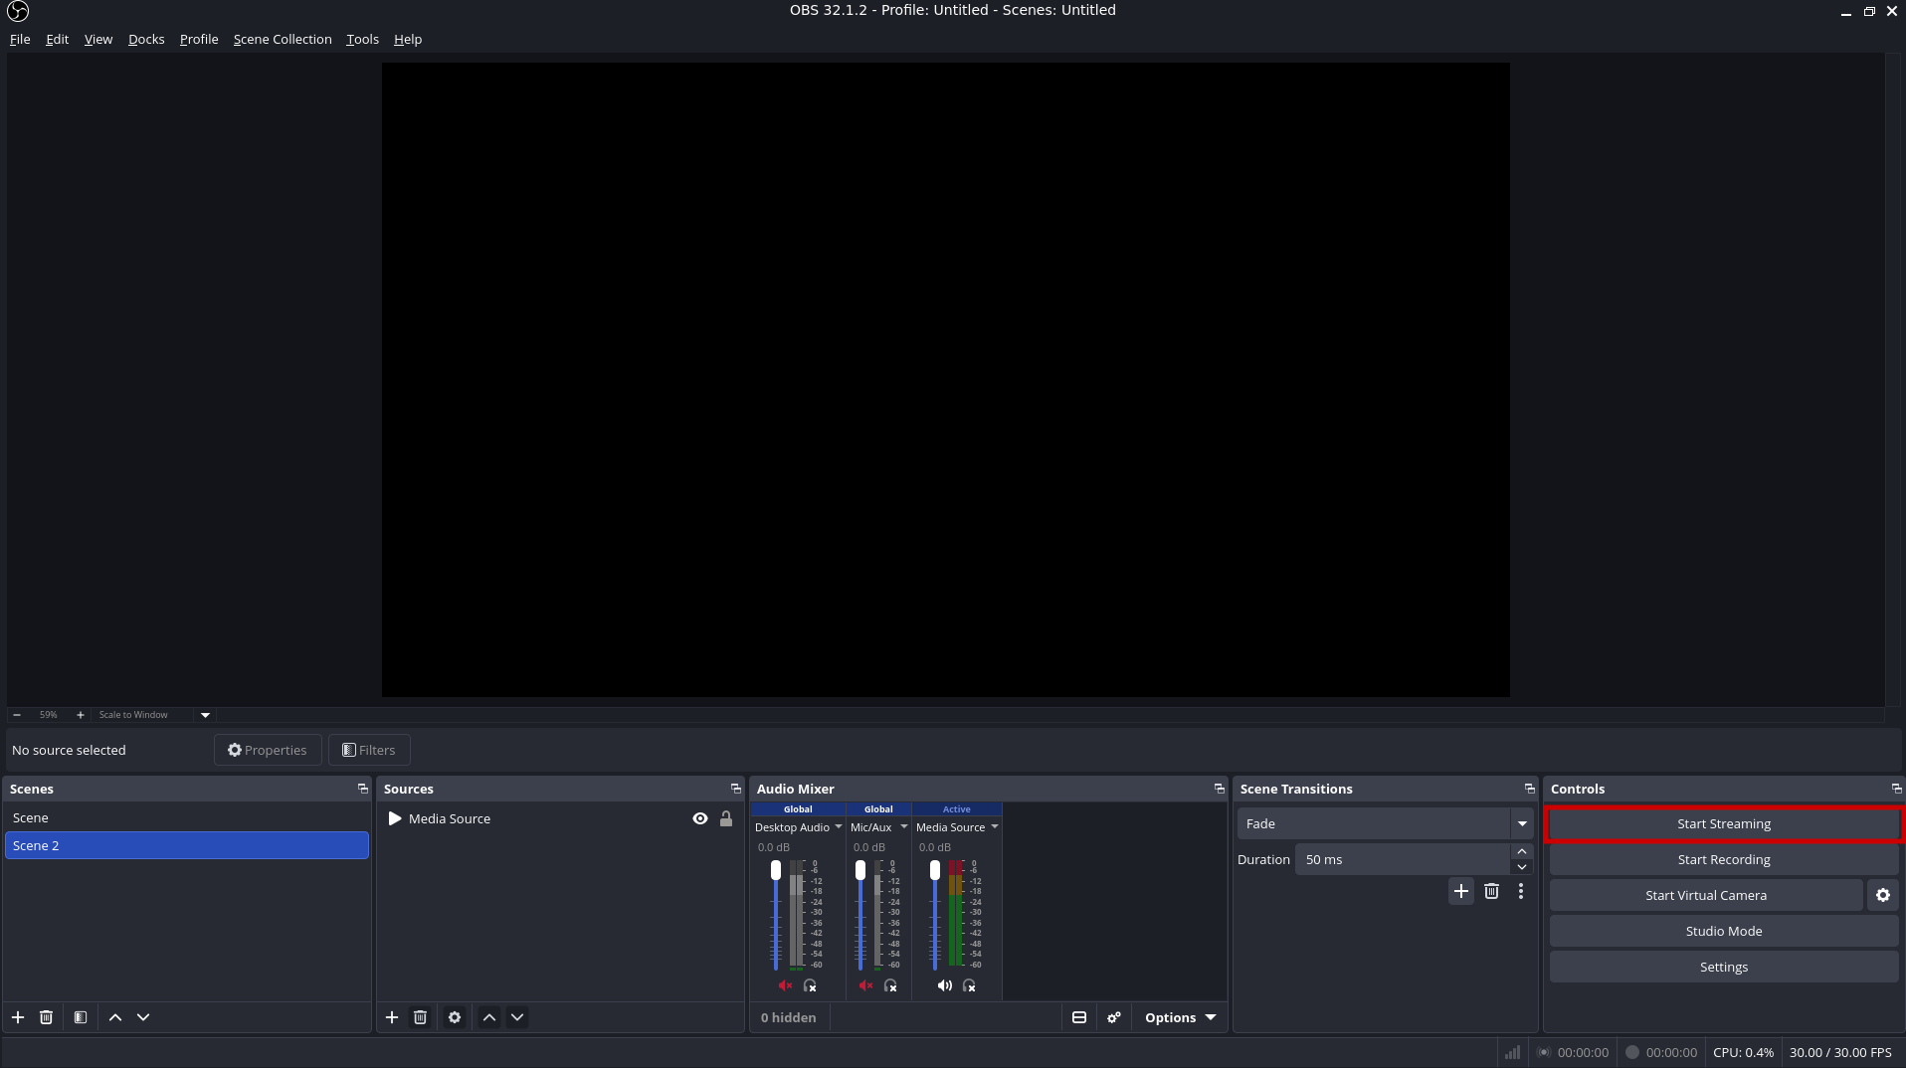Open transition properties three-dot menu
The image size is (1906, 1068).
tap(1521, 891)
